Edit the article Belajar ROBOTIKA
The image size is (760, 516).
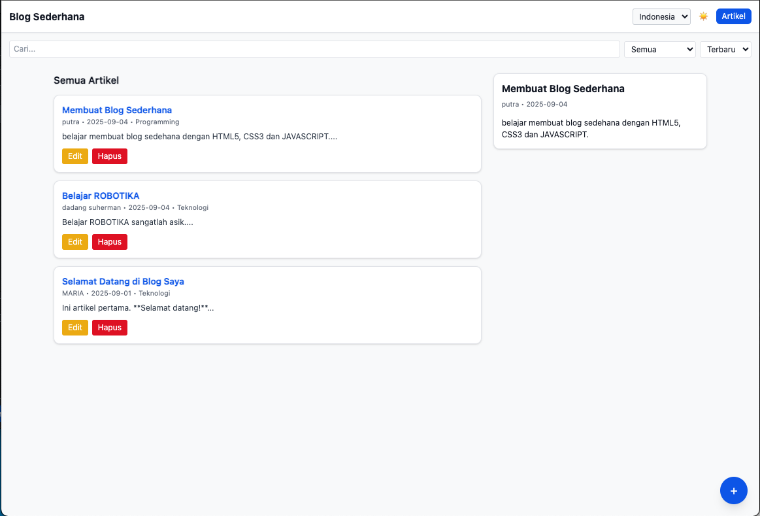74,241
